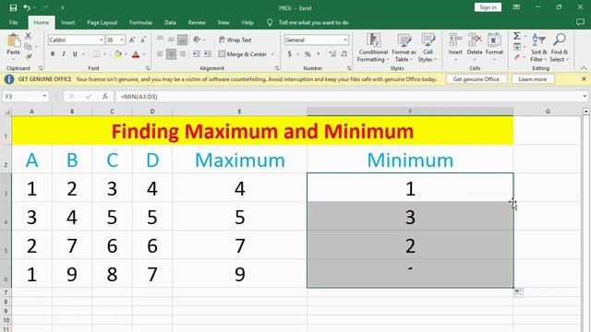Click the Orientation text angle icon
The width and height of the screenshot is (591, 332).
click(x=197, y=40)
